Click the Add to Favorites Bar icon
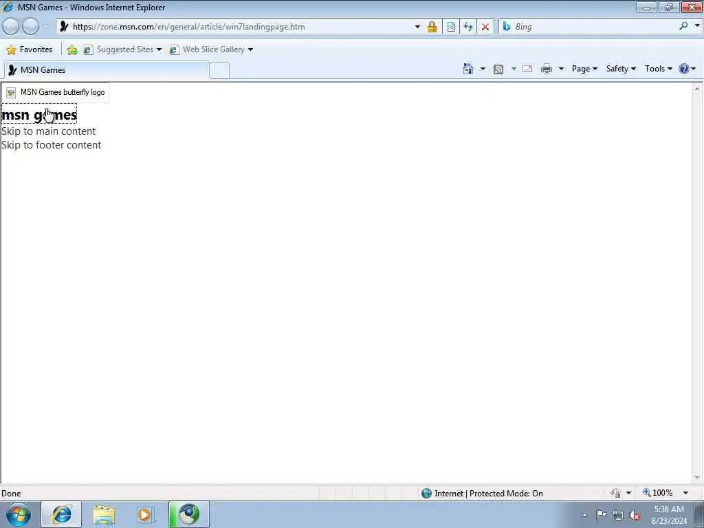This screenshot has height=528, width=704. click(71, 49)
